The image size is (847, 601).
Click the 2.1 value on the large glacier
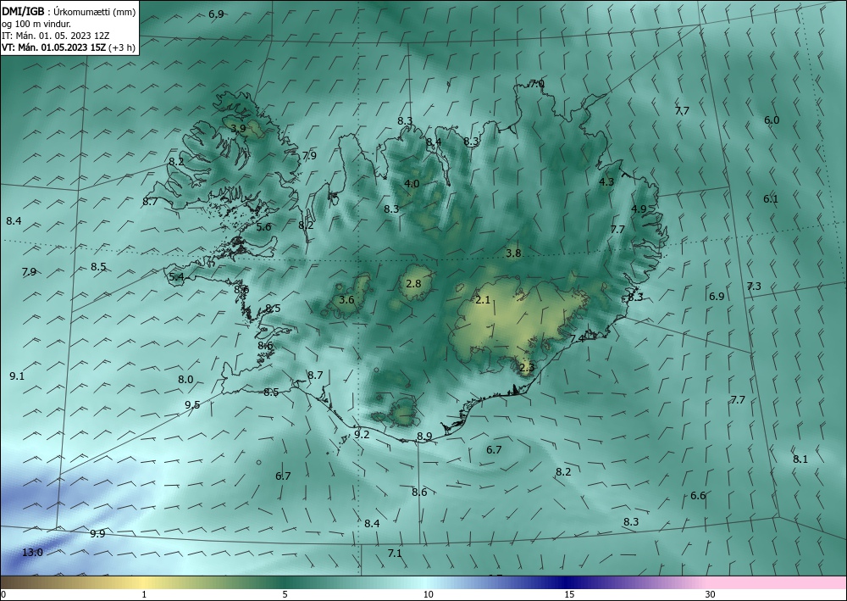point(483,300)
